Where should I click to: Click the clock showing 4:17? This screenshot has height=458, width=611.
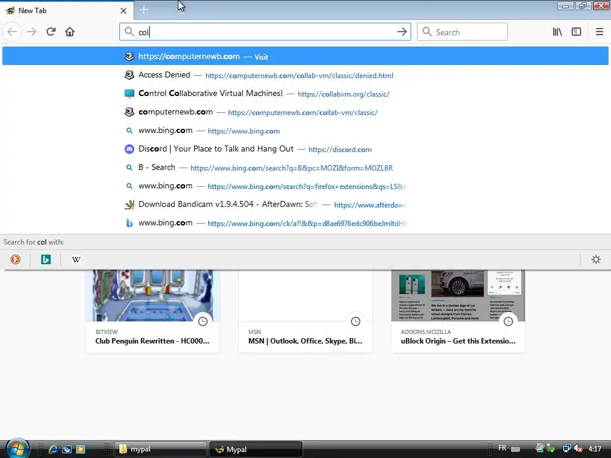point(595,448)
